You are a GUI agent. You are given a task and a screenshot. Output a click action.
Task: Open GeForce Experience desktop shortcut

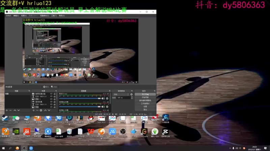(x=16, y=134)
